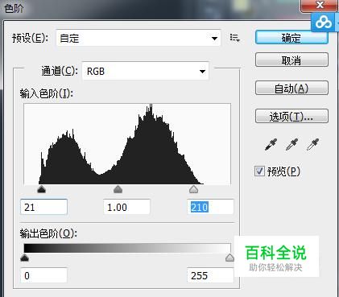The width and height of the screenshot is (339, 297).
Task: Grab the output white level slider
Action: point(229,258)
